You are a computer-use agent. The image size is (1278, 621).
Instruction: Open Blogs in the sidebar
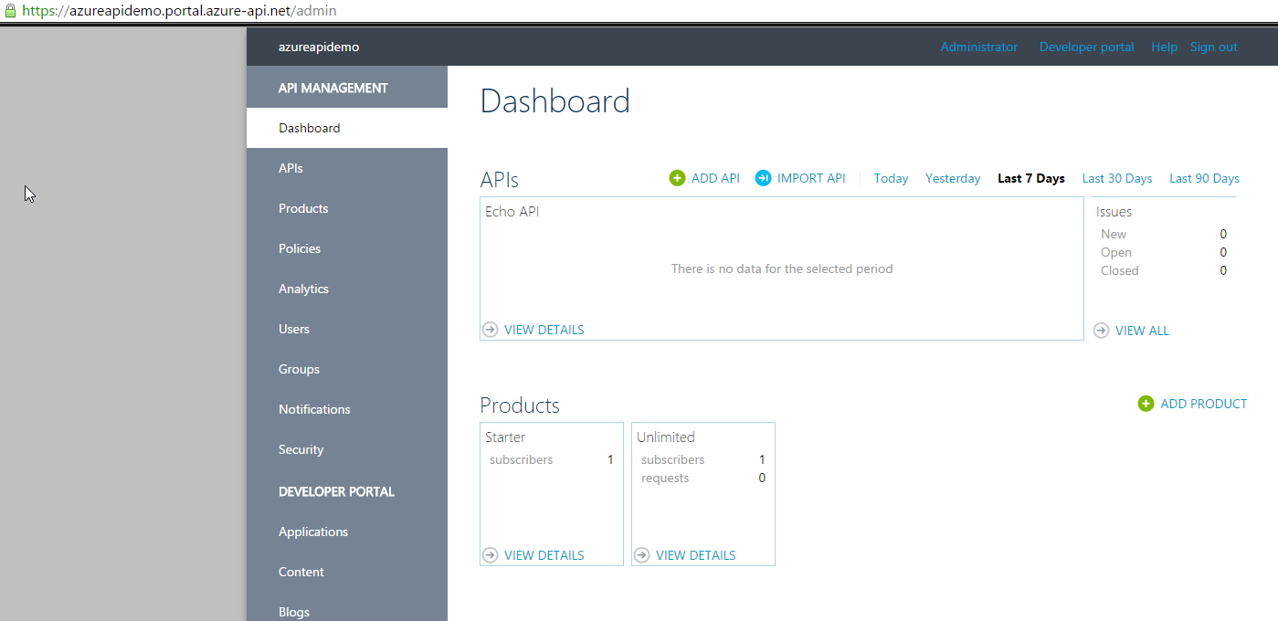click(x=347, y=610)
